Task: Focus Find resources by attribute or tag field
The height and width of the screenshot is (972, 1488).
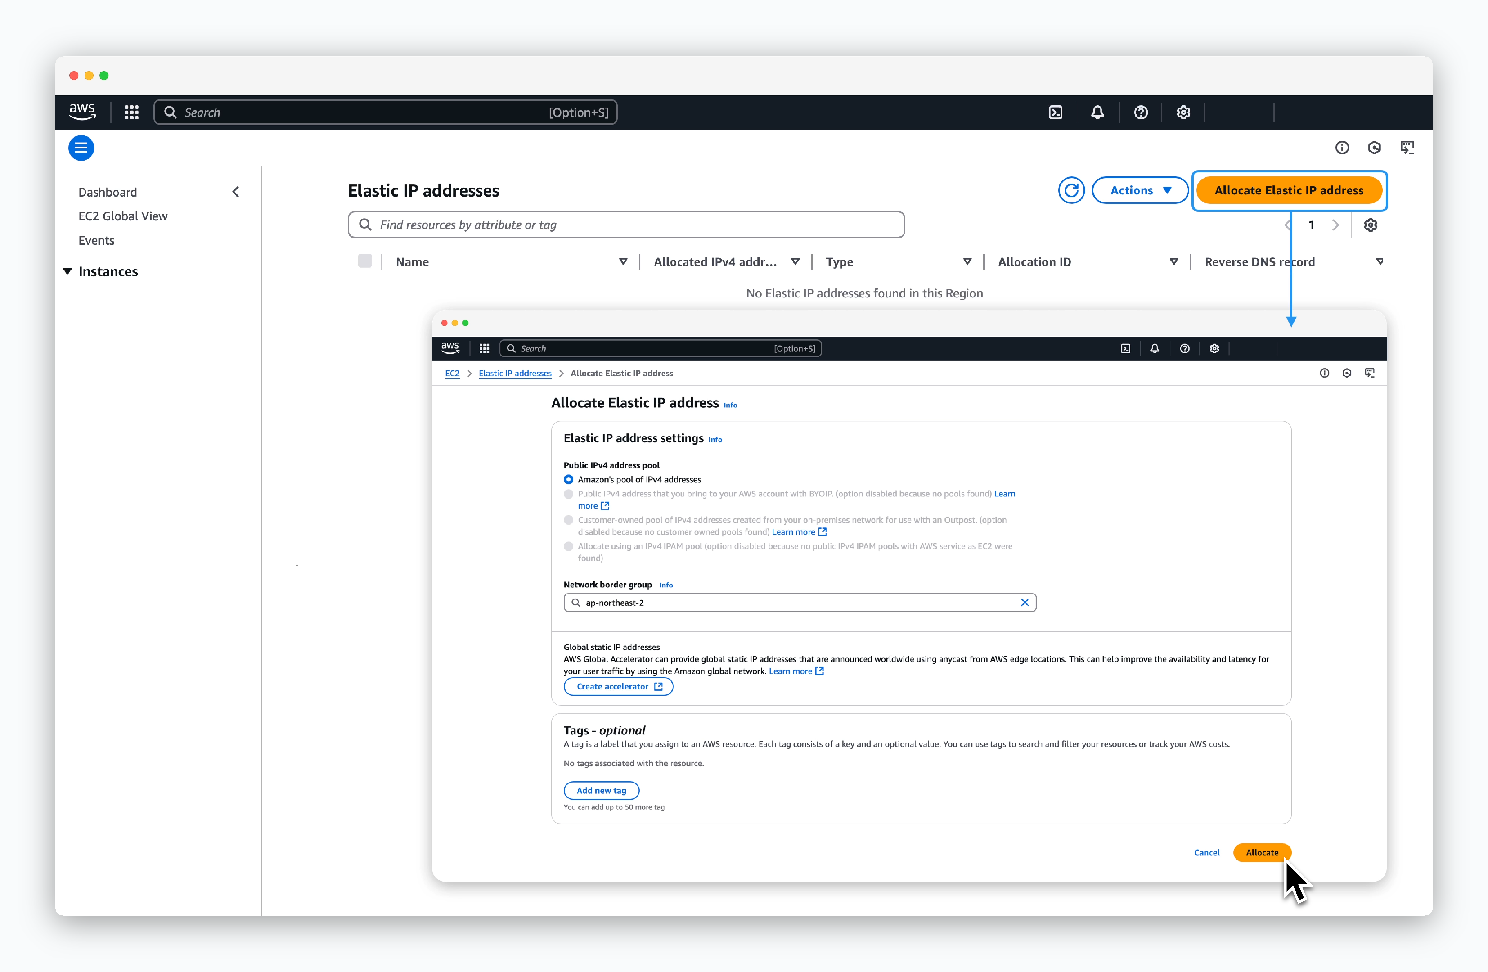Action: [626, 225]
